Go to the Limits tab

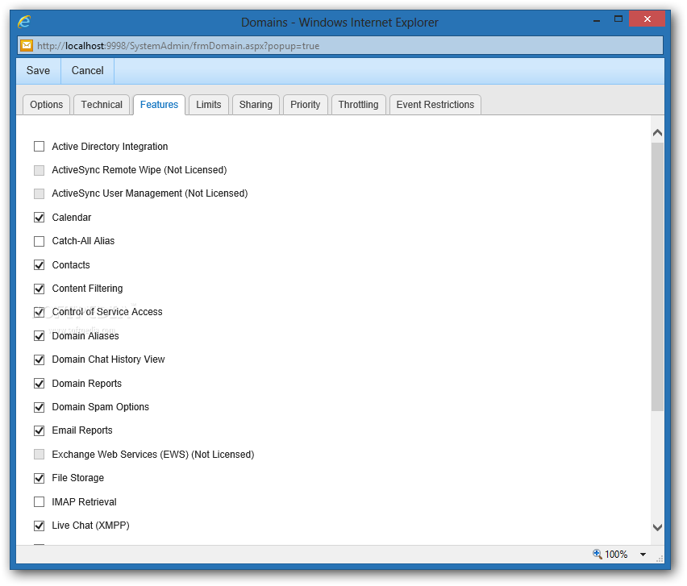click(x=209, y=105)
